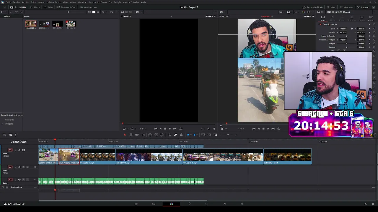The image size is (378, 212).
Task: Adjust media pool thumbnail size slider
Action: point(68,12)
